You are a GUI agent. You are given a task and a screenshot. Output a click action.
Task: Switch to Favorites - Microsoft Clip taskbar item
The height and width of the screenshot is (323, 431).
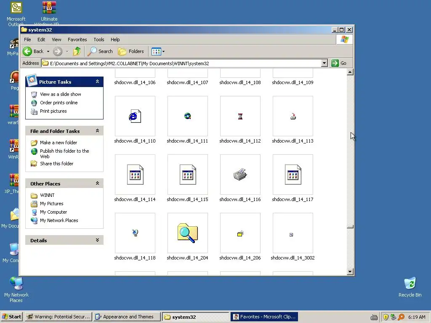click(x=264, y=317)
